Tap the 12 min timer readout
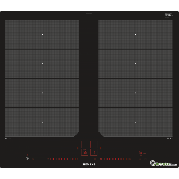The height and width of the screenshot is (179, 179). coord(142,153)
